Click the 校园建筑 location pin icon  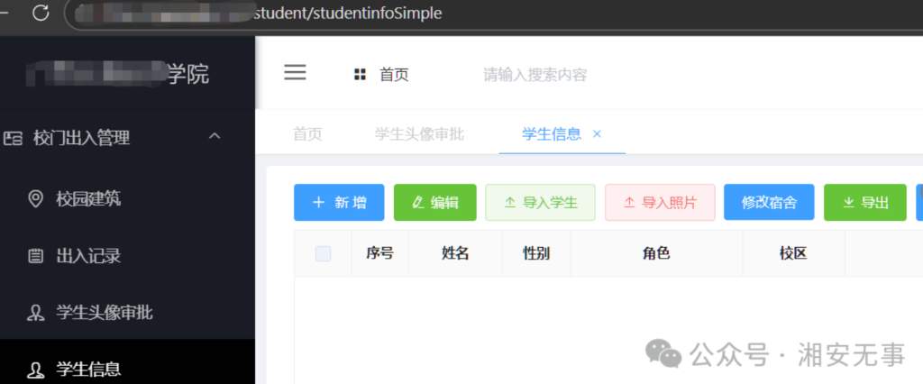point(36,199)
